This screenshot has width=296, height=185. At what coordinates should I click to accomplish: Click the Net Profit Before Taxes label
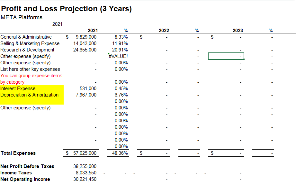click(27, 166)
